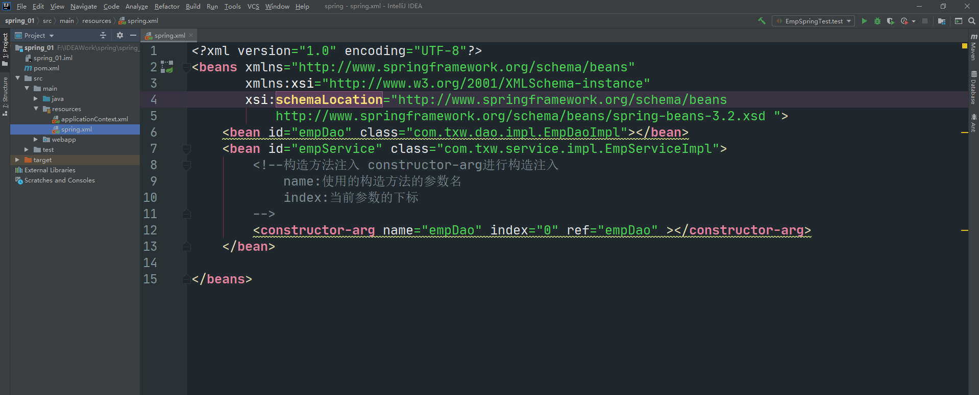The height and width of the screenshot is (395, 979).
Task: Fold empService bean at line 7
Action: [x=187, y=148]
